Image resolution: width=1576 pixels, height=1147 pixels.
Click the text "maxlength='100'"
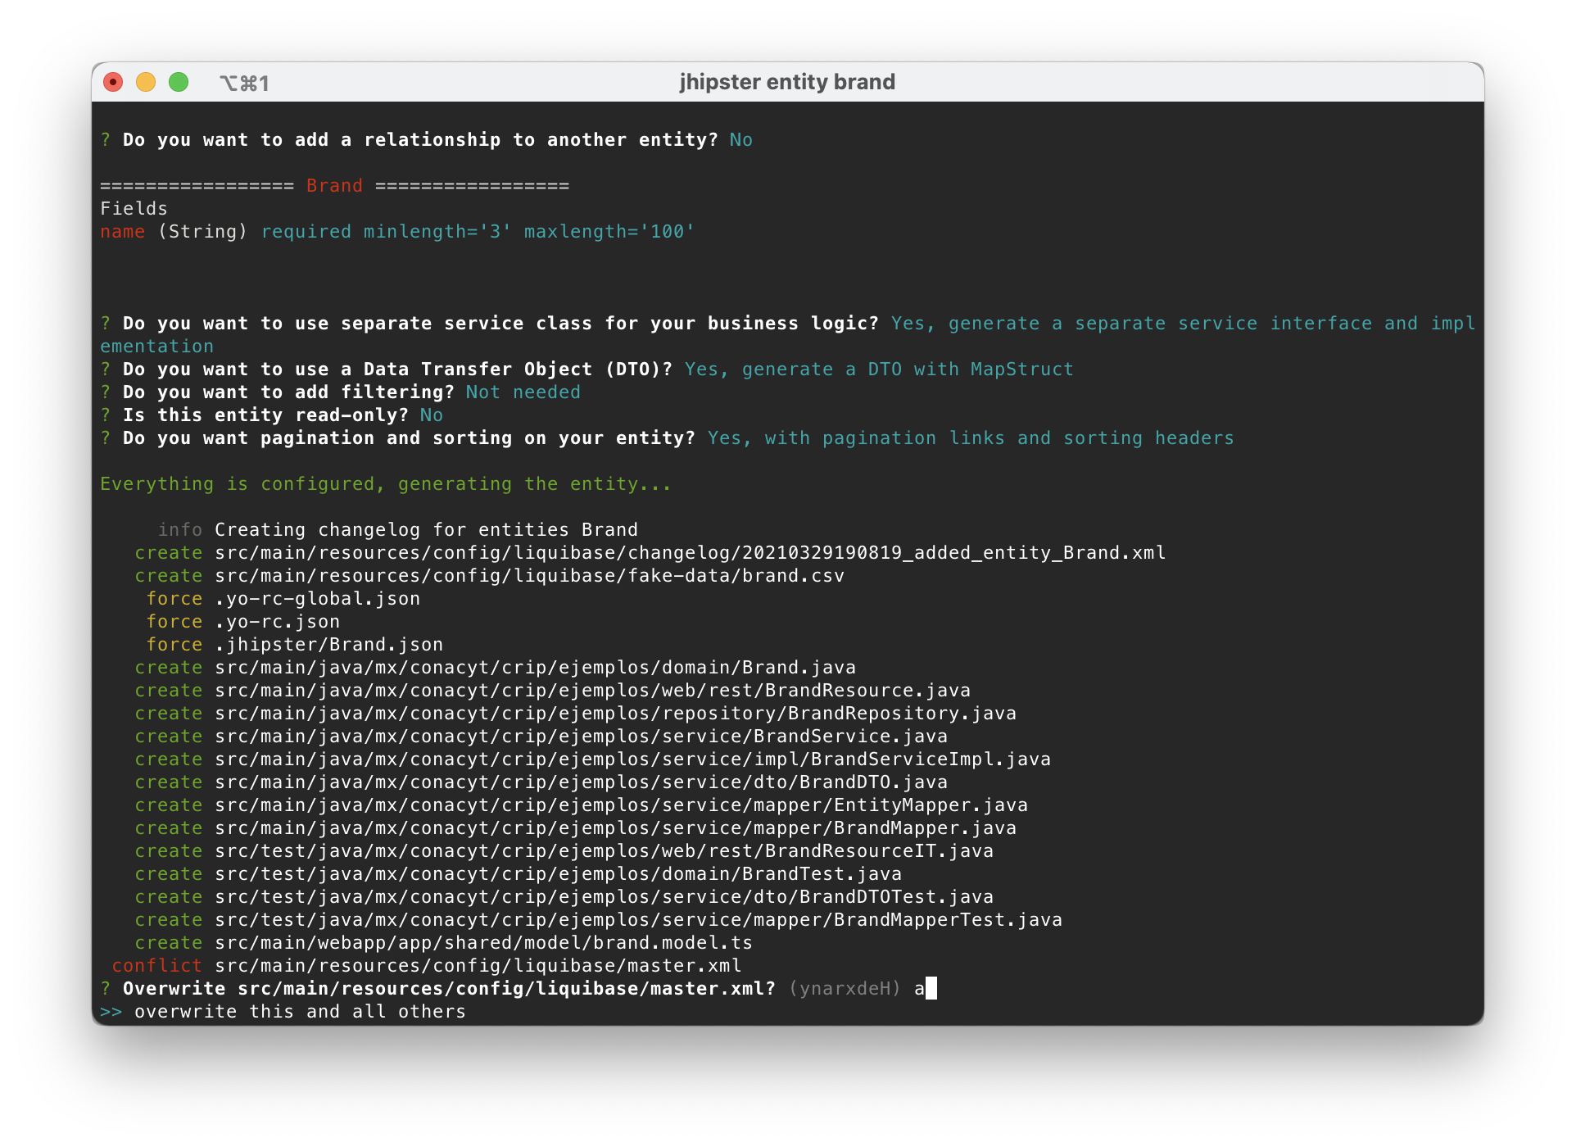click(609, 232)
